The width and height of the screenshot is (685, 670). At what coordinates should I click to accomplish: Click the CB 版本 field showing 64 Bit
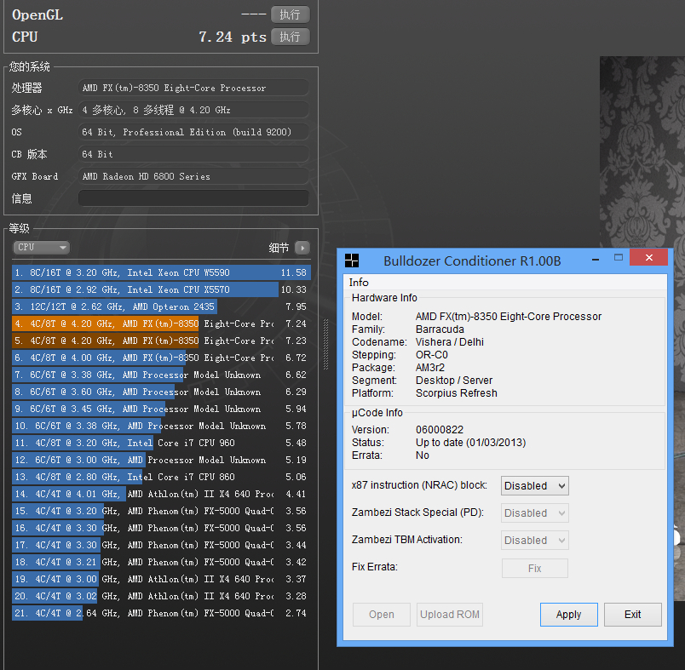tap(193, 154)
